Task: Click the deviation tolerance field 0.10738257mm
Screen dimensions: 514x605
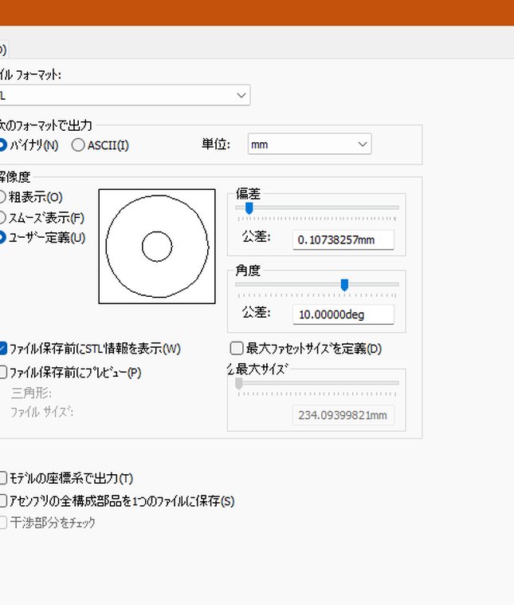Action: (x=343, y=240)
